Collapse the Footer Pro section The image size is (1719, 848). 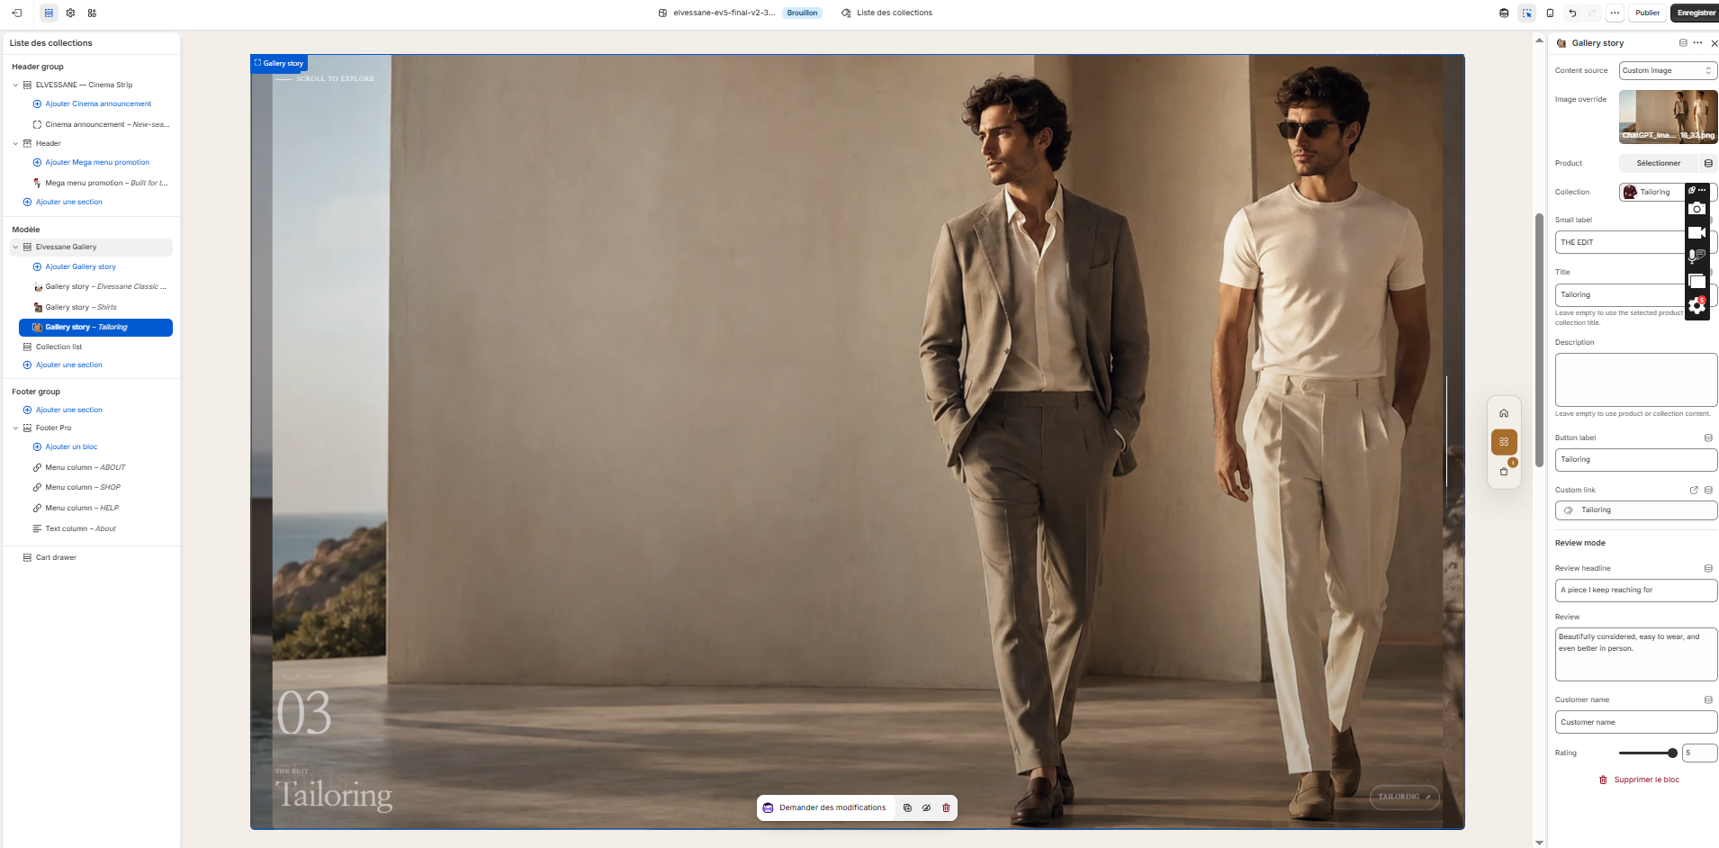click(x=15, y=428)
